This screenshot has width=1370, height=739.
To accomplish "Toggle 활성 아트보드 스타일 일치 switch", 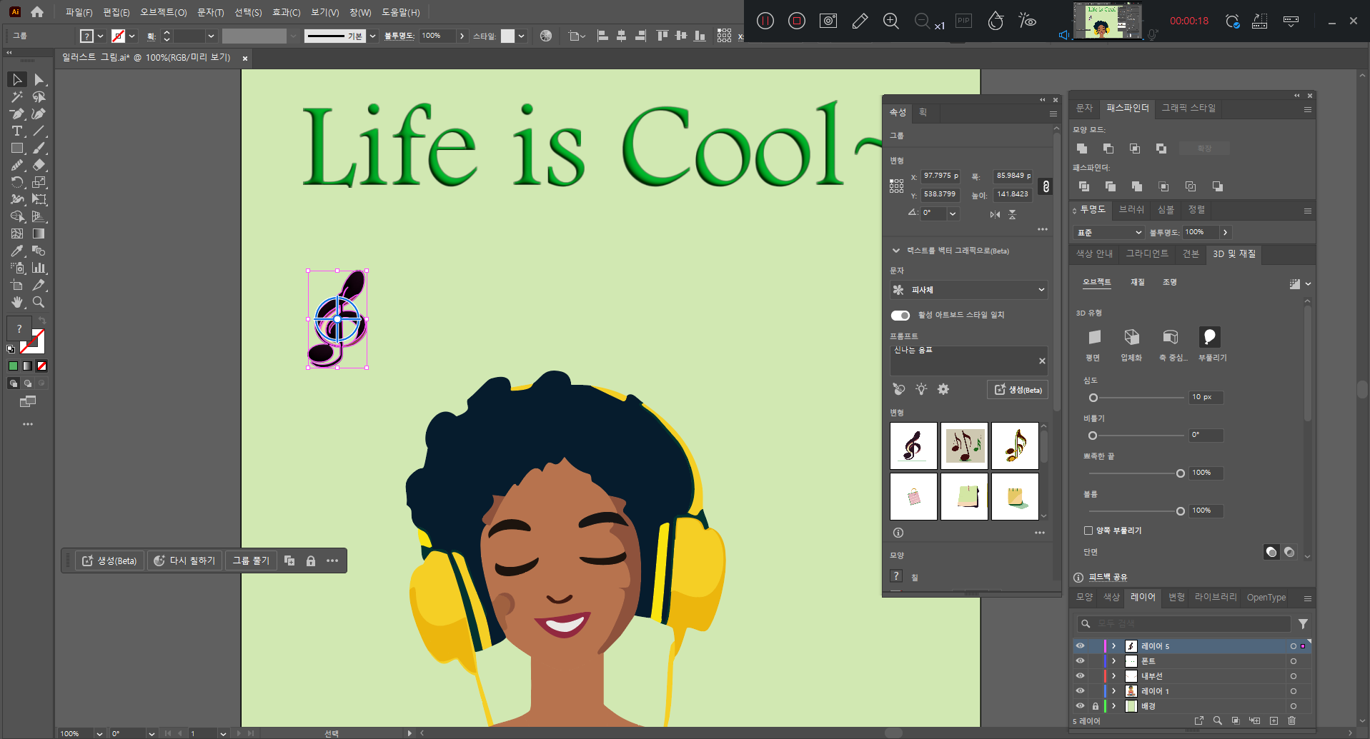I will pyautogui.click(x=900, y=316).
